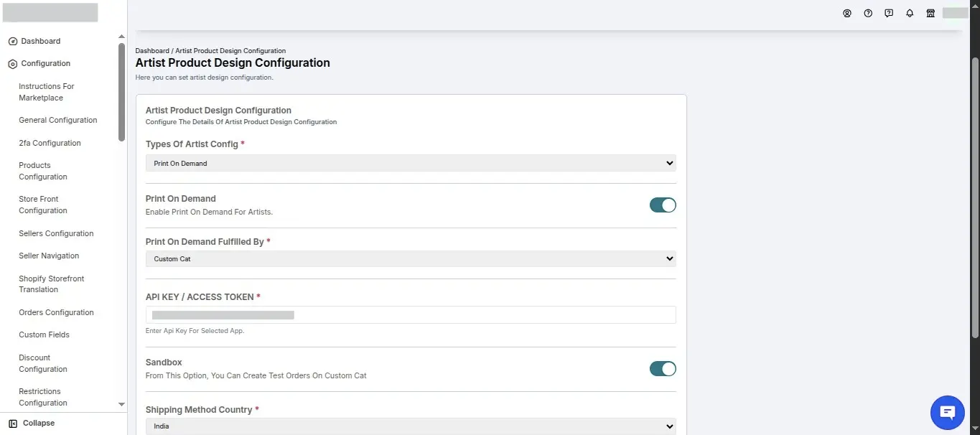
Task: Turn off the Sandbox toggle
Action: coord(663,369)
